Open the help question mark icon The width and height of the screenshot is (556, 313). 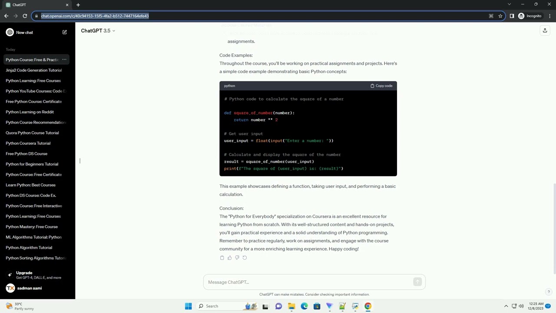[549, 292]
